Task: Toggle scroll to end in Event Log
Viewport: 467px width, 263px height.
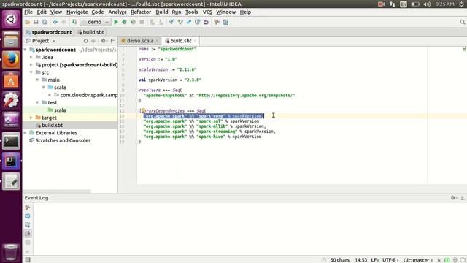Action: tap(28, 234)
